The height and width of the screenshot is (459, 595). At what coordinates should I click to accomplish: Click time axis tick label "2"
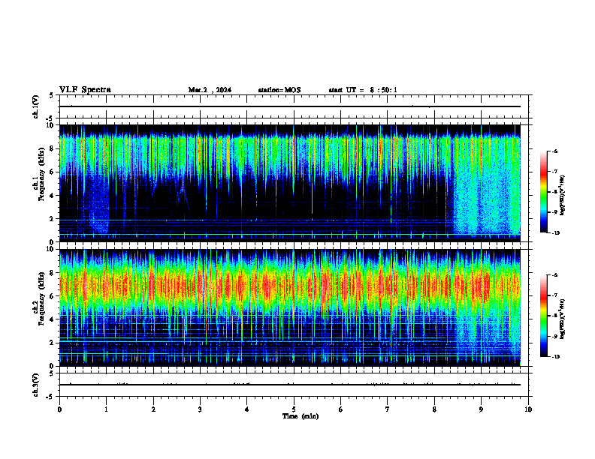coord(153,409)
